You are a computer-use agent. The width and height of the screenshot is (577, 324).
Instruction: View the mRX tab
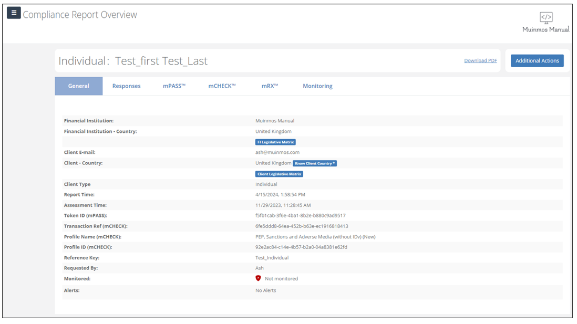pos(270,86)
